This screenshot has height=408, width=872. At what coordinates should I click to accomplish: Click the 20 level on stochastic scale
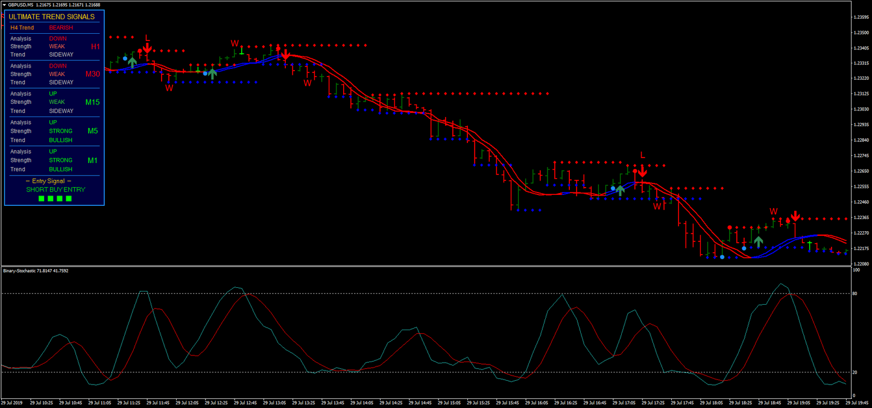pyautogui.click(x=855, y=372)
